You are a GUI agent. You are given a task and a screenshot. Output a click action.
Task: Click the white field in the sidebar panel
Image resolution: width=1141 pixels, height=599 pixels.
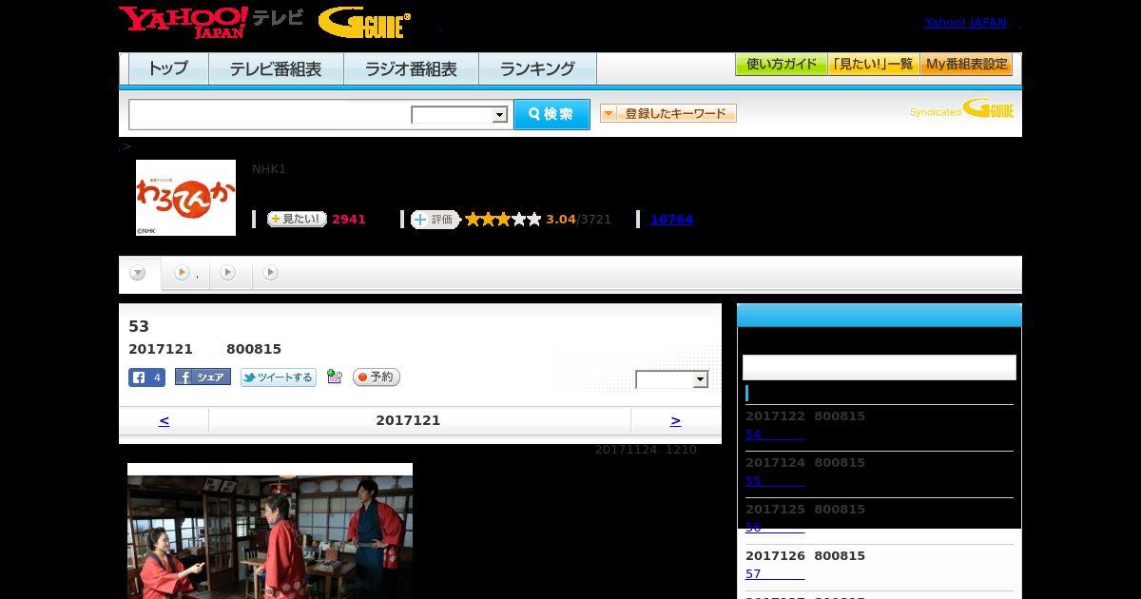[x=880, y=367]
